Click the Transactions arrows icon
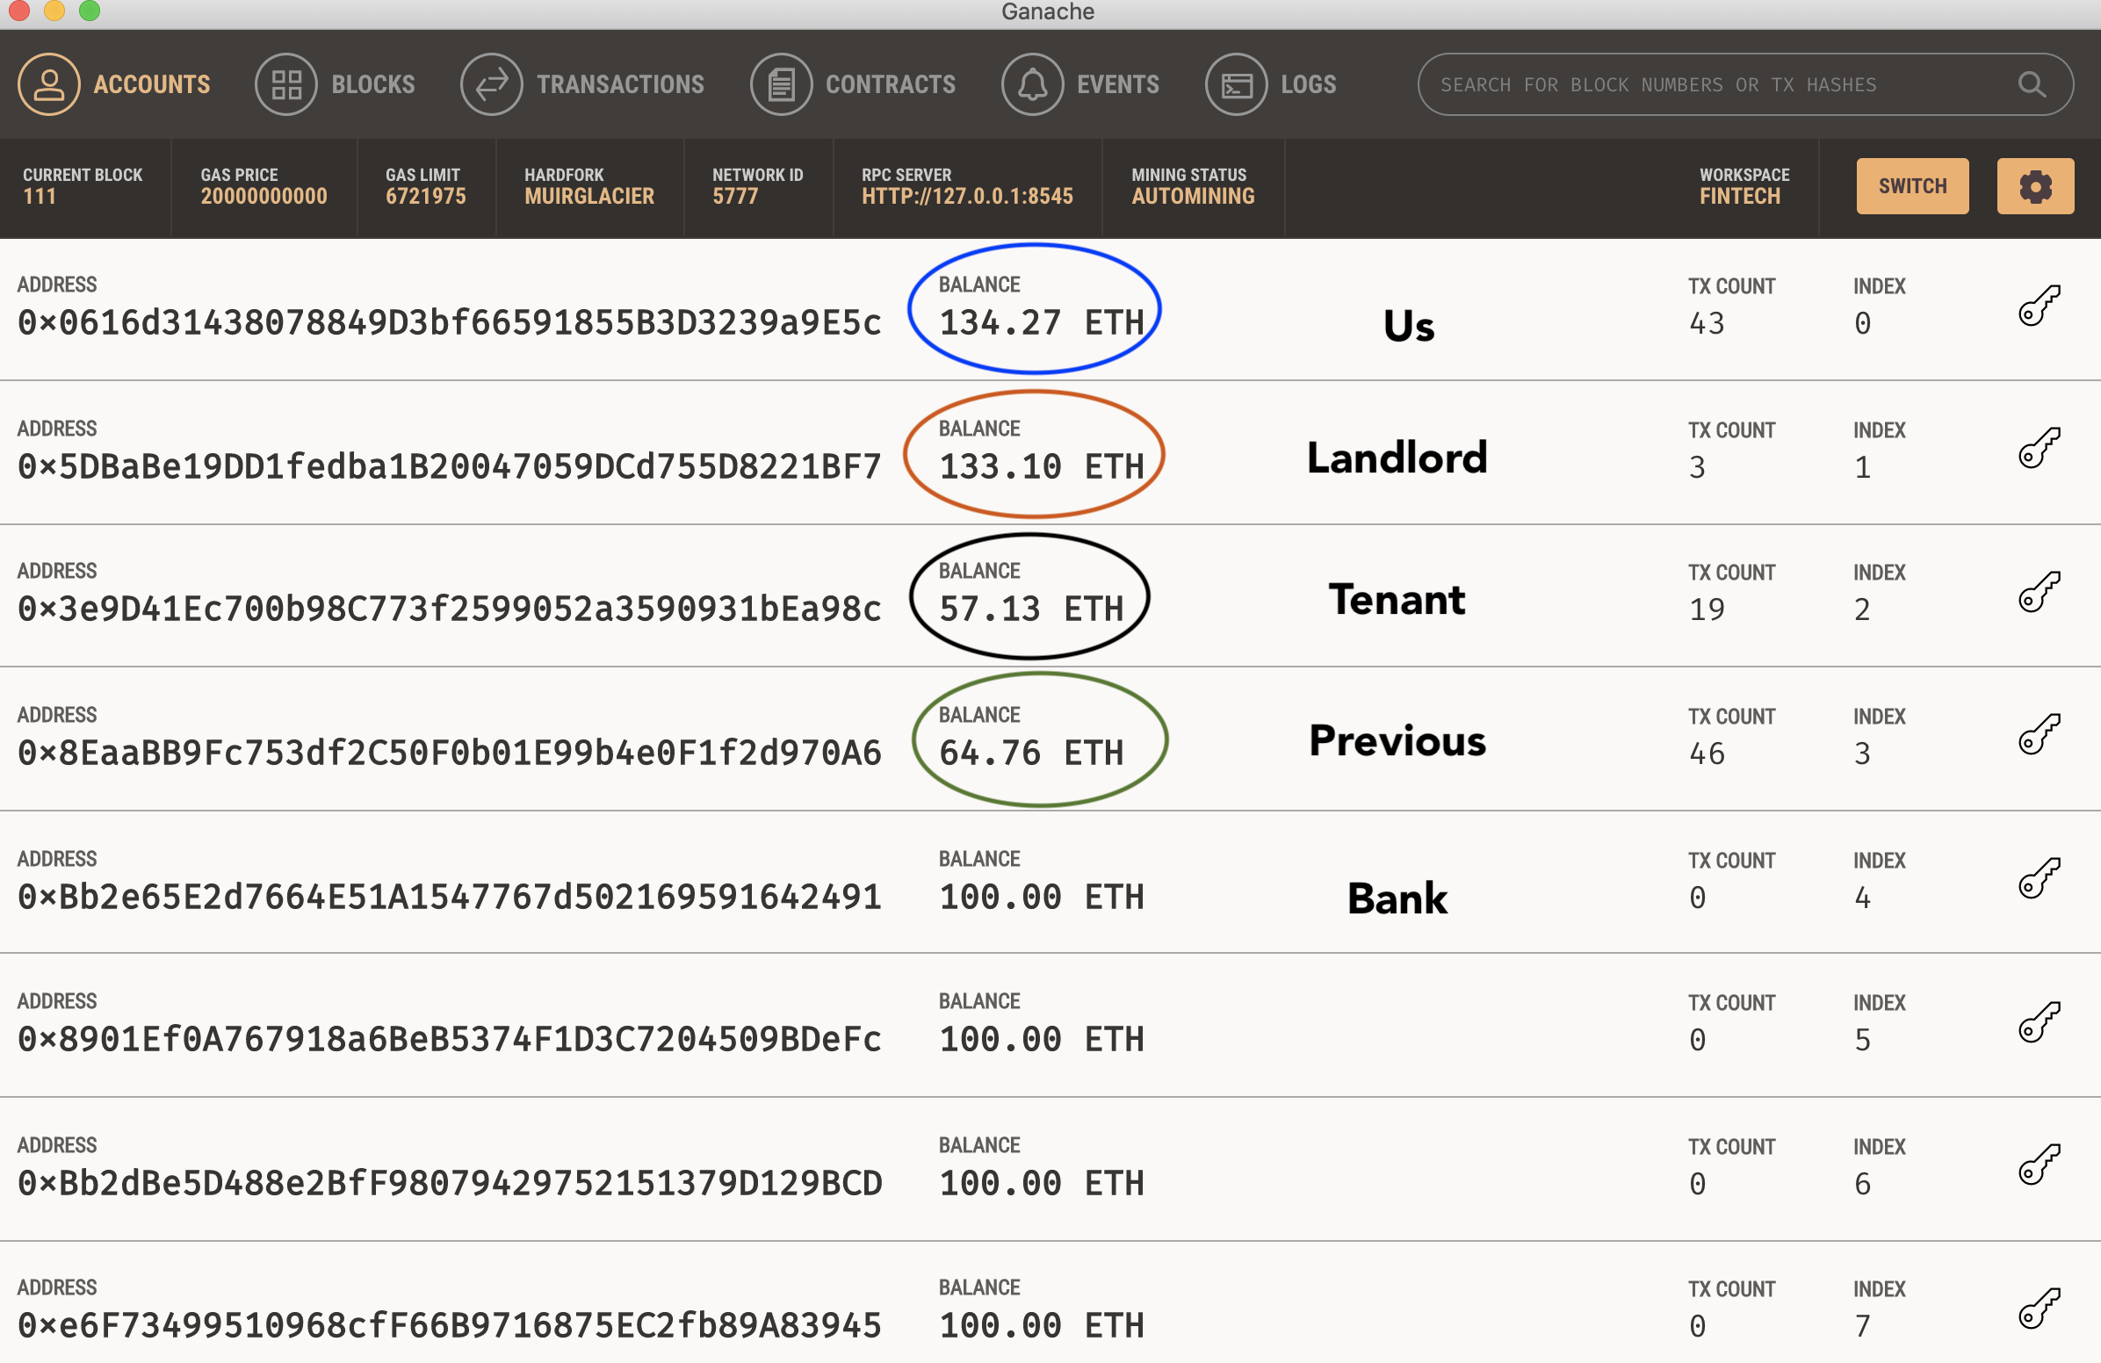The image size is (2101, 1363). click(492, 84)
